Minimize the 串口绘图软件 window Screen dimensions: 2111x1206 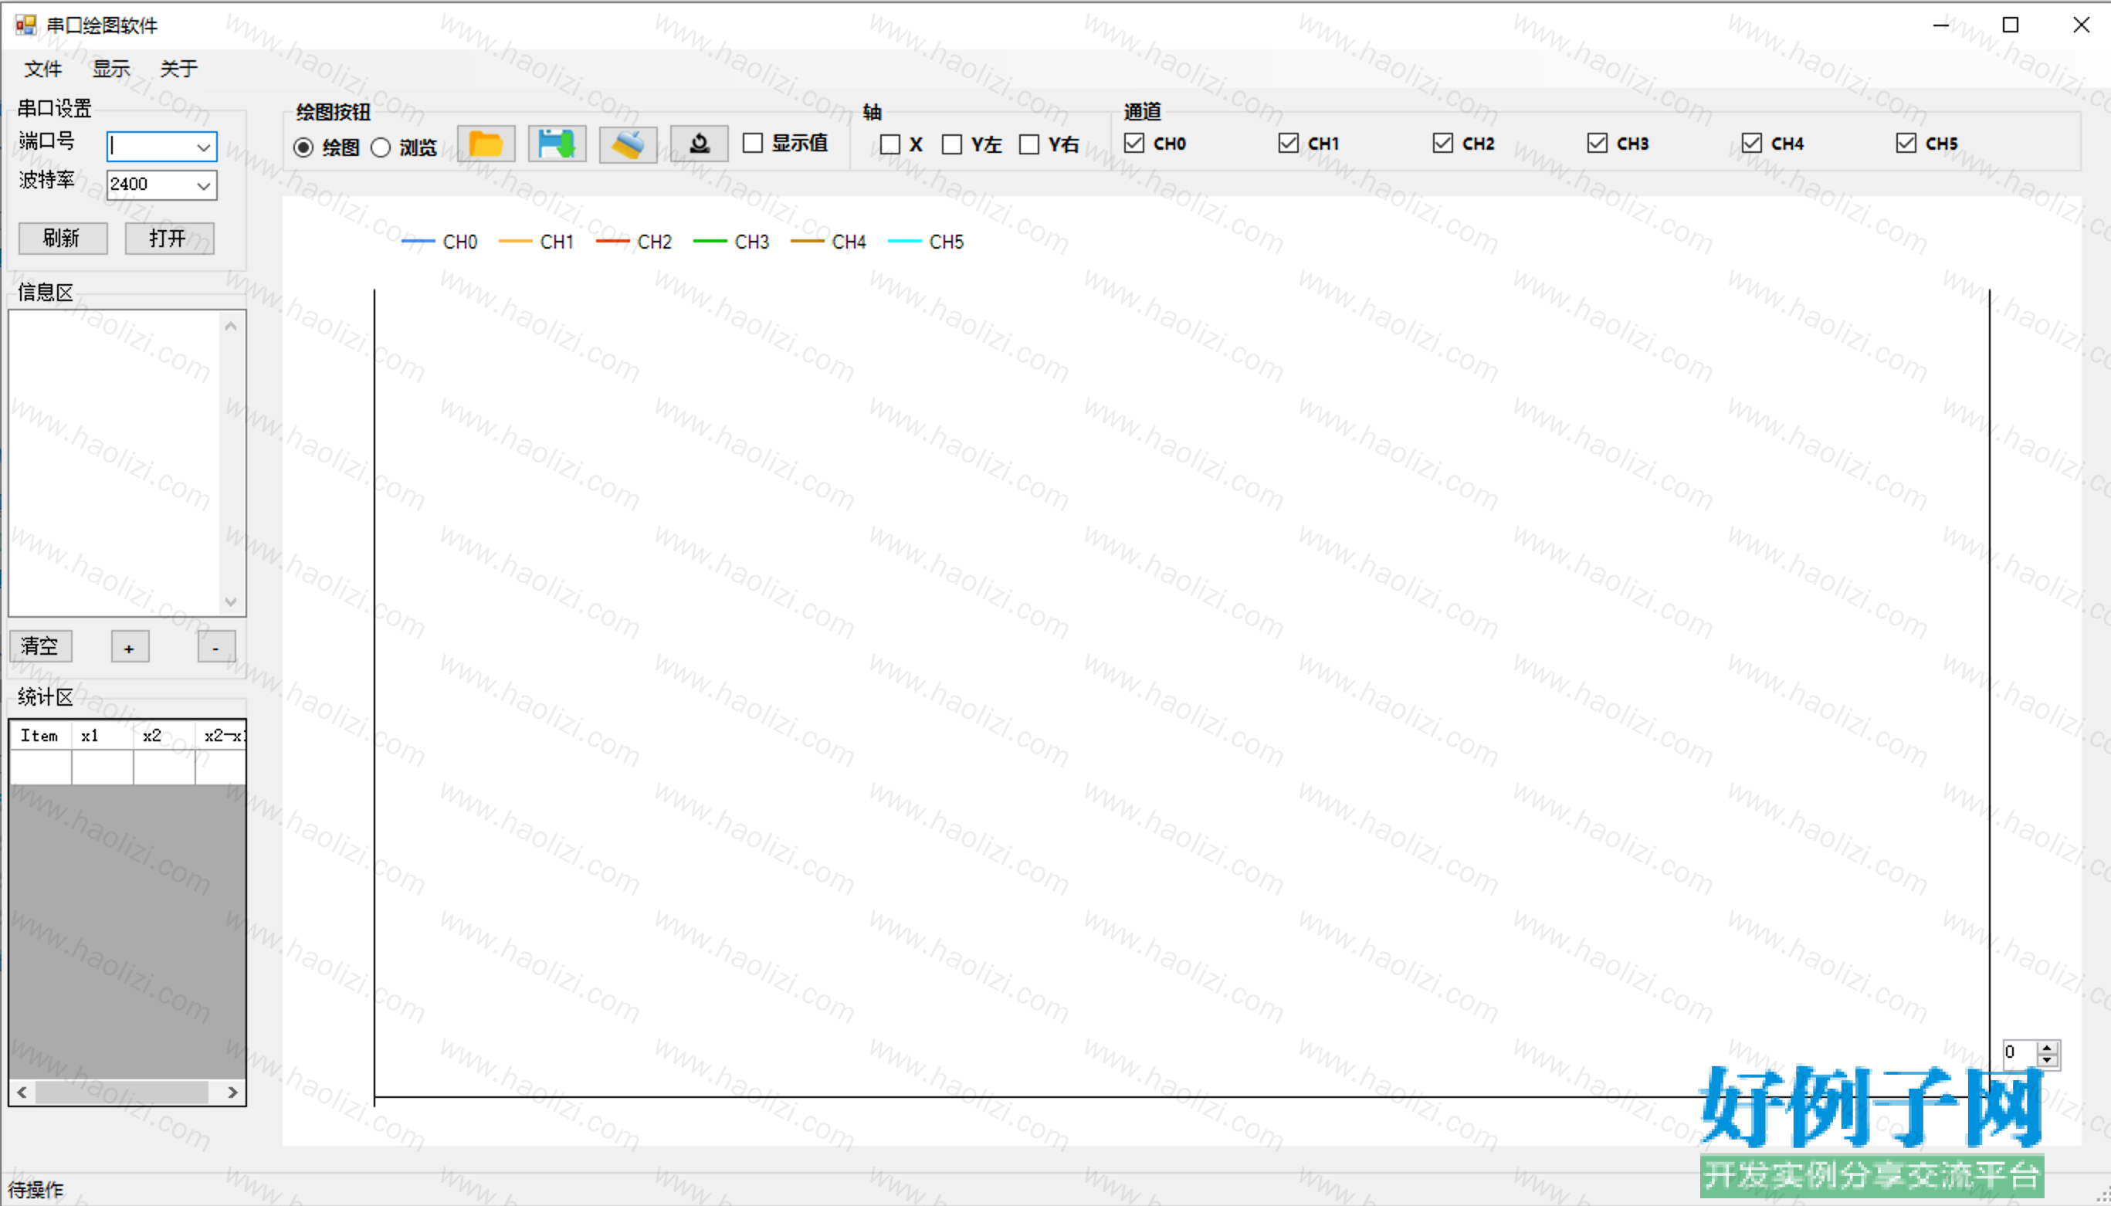[x=1940, y=25]
